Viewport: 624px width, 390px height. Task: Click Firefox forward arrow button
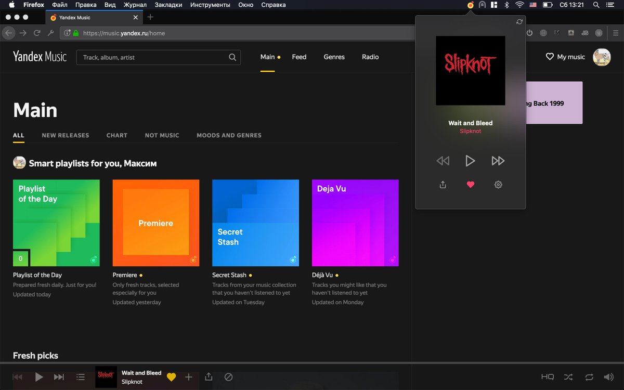(x=23, y=33)
